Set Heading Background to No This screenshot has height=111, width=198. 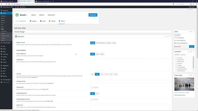click(x=97, y=94)
